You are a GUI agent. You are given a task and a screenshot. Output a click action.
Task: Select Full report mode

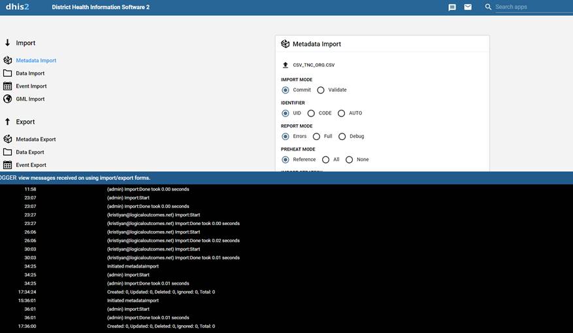point(316,137)
